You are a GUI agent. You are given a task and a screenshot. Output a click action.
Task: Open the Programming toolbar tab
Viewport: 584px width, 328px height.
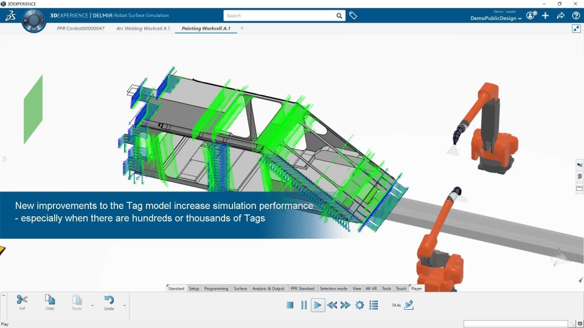pos(217,289)
